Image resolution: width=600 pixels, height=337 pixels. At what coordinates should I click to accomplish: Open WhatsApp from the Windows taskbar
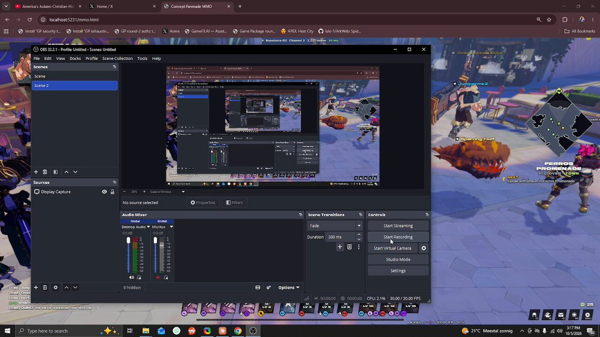[x=176, y=331]
